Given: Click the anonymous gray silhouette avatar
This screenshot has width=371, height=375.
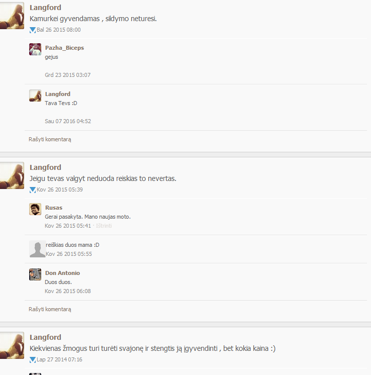Looking at the screenshot, I should point(38,249).
